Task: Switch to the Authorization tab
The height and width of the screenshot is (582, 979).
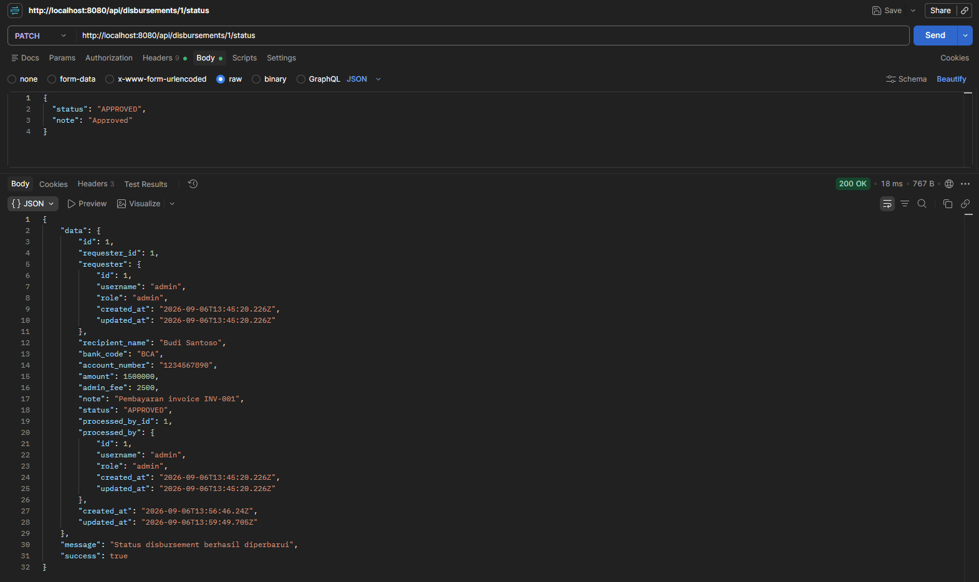Action: [x=109, y=58]
